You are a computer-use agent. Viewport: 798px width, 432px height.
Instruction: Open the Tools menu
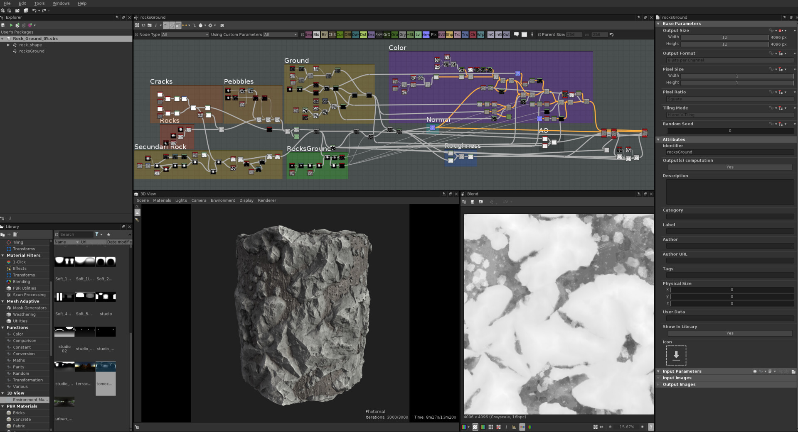[39, 3]
